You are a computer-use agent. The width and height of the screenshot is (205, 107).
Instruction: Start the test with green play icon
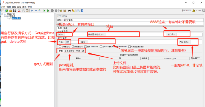click(44, 11)
